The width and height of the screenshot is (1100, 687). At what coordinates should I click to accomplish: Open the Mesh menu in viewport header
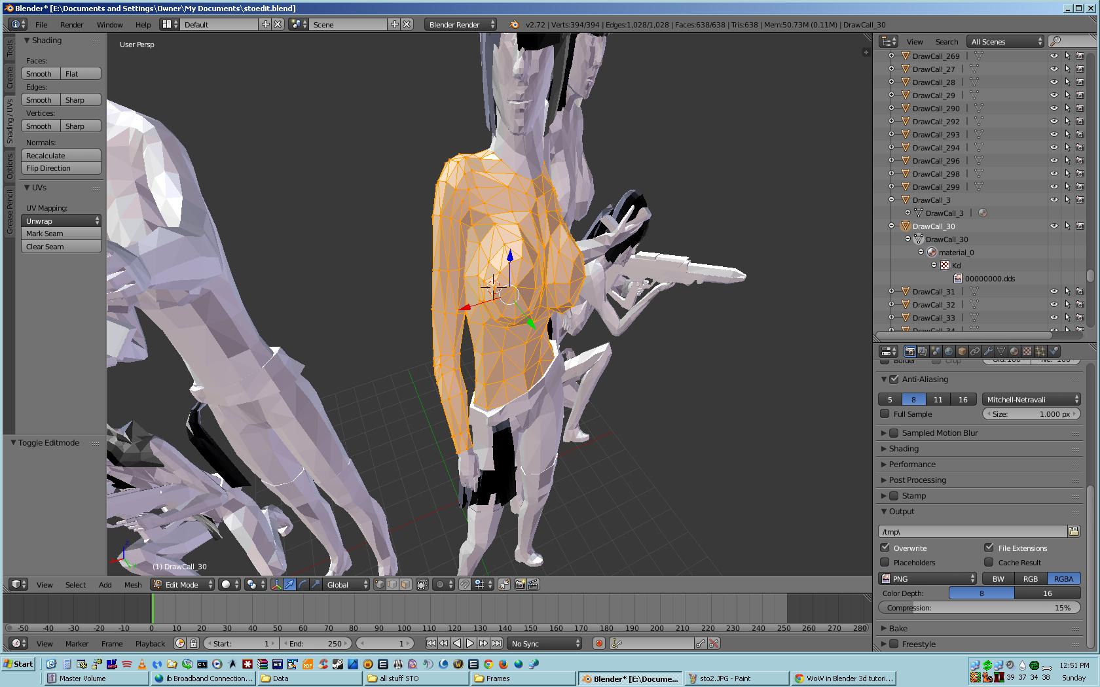click(133, 584)
